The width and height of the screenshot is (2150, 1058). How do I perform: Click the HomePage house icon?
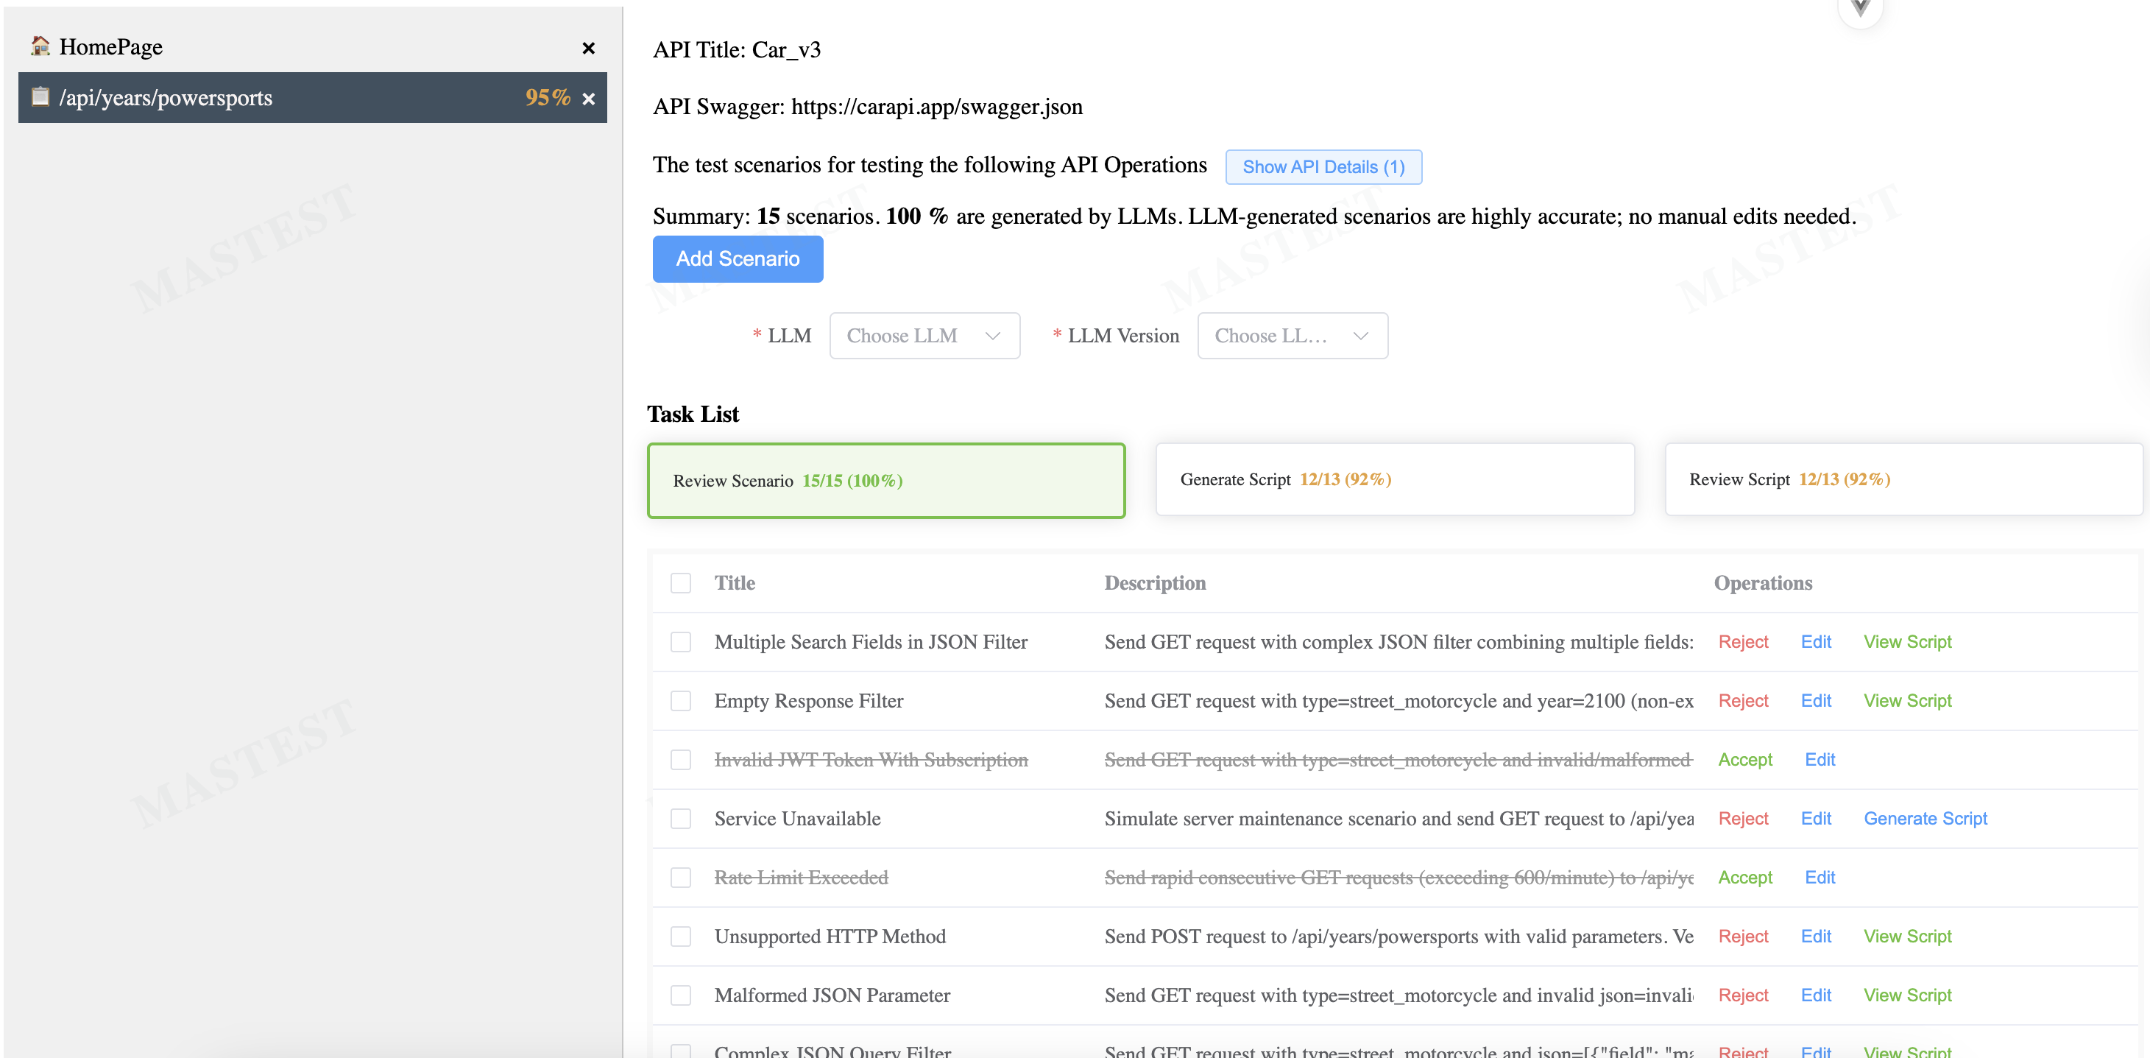(40, 46)
